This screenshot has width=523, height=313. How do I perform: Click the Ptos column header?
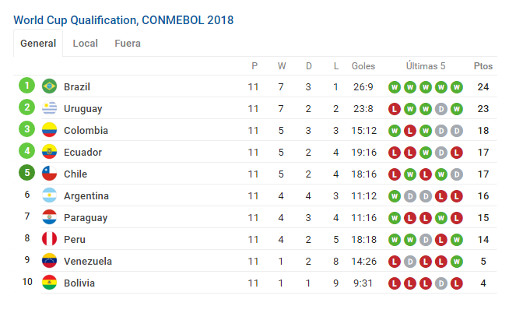(483, 66)
